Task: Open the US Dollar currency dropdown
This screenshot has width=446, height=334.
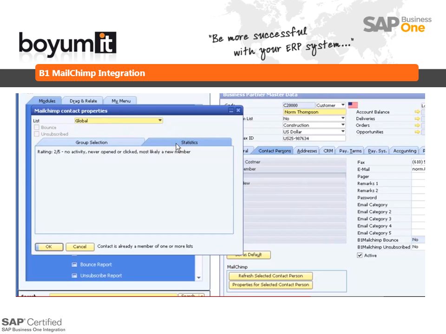Action: tap(343, 131)
